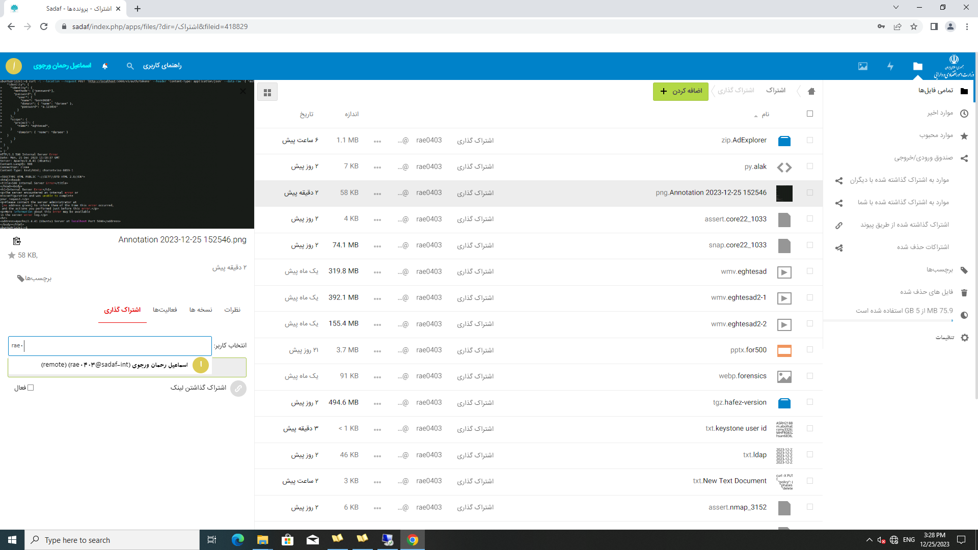Star the Annotation file as favorite
The width and height of the screenshot is (978, 550).
(12, 255)
